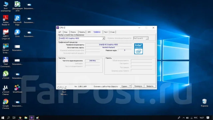Open the Adobe Reader XI desktop icon
This screenshot has height=120, width=213.
pyautogui.click(x=6, y=20)
